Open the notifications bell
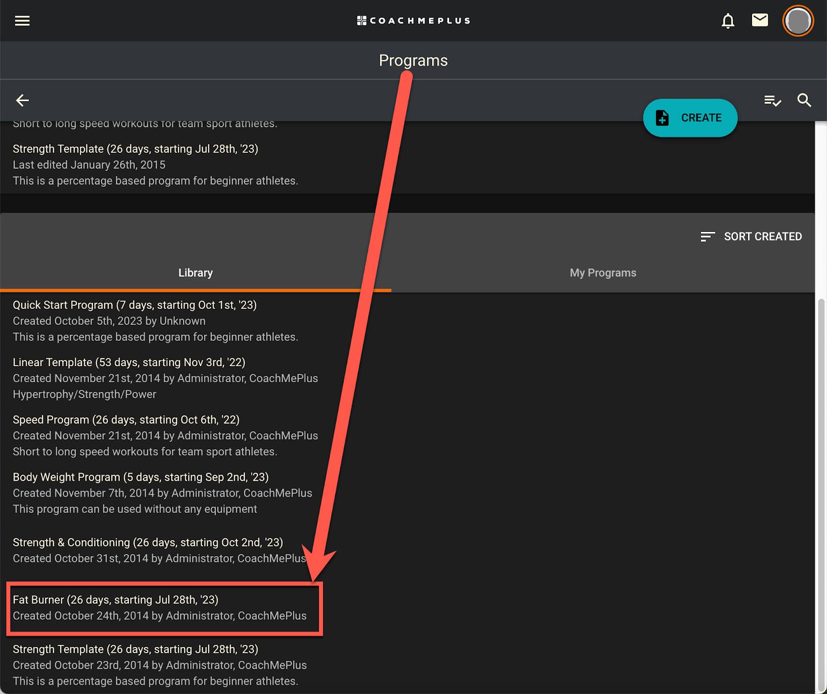The width and height of the screenshot is (827, 694). coord(728,21)
